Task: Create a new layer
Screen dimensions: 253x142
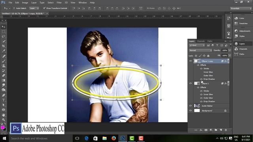Action: 221,130
